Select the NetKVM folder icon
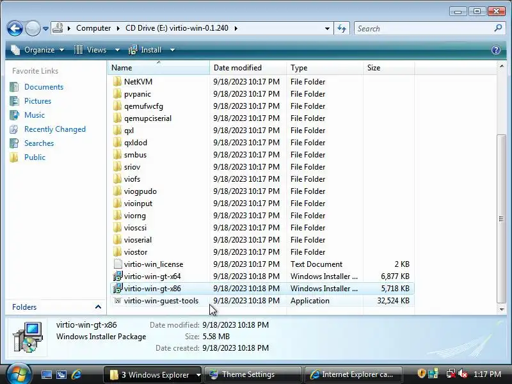Screen dimensions: 512x384 tap(117, 81)
